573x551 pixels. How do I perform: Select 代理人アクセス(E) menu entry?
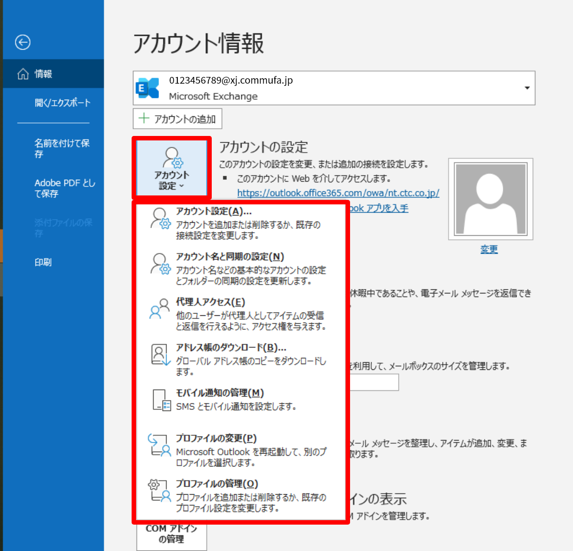pyautogui.click(x=241, y=314)
